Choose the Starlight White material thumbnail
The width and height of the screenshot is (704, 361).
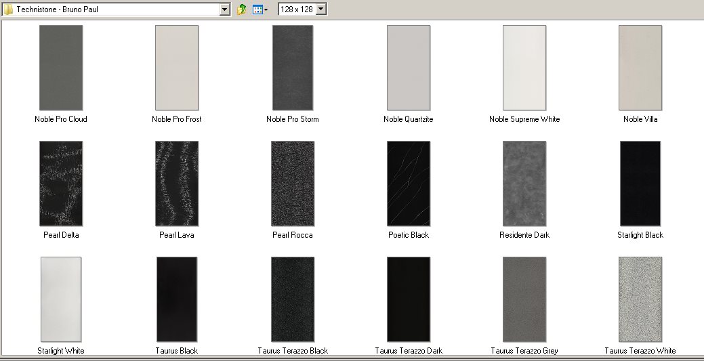point(61,299)
